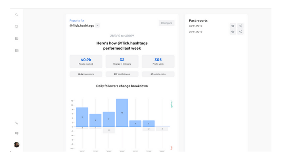Click the second 04/11/2019 report date
This screenshot has width=282, height=161.
pos(196,32)
